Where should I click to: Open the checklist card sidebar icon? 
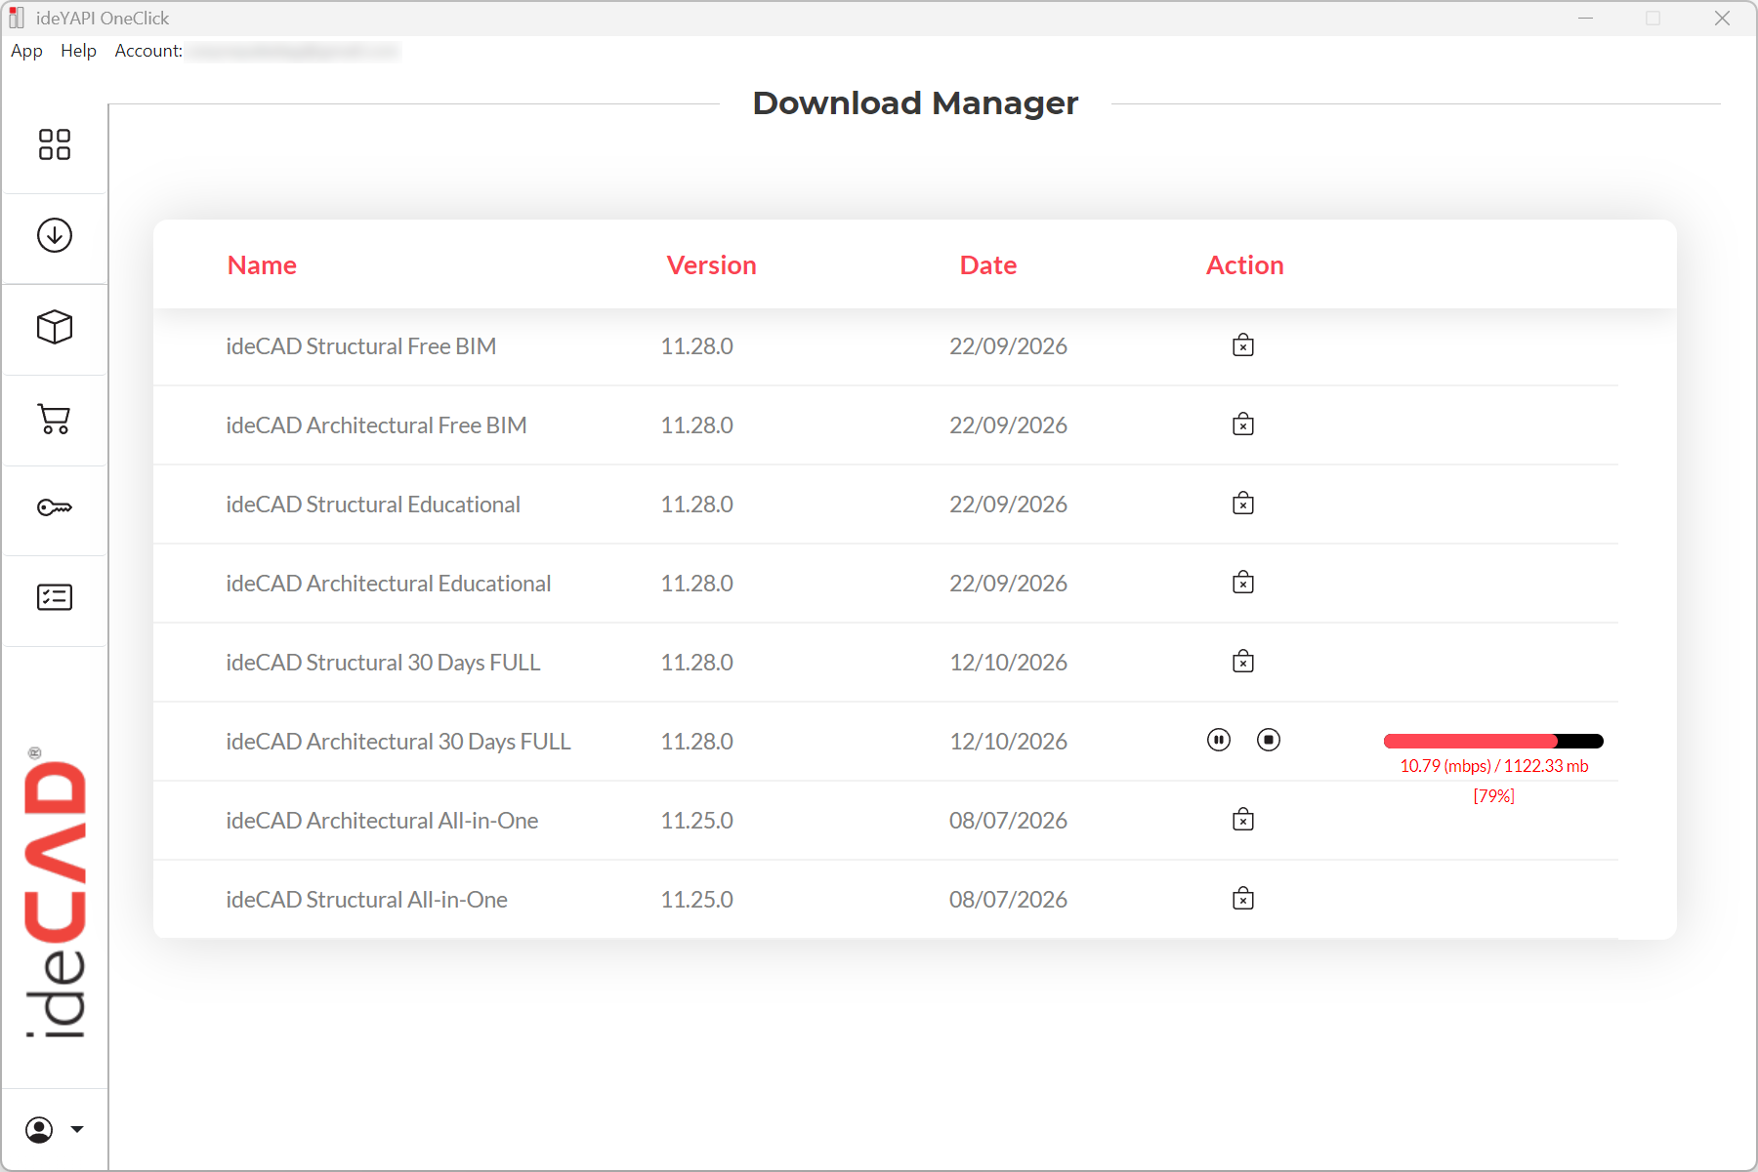point(55,597)
